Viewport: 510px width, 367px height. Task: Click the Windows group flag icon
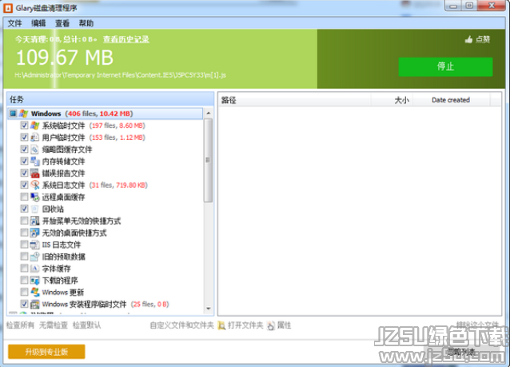[23, 114]
